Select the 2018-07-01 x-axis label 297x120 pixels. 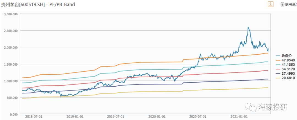pyautogui.click(x=34, y=117)
